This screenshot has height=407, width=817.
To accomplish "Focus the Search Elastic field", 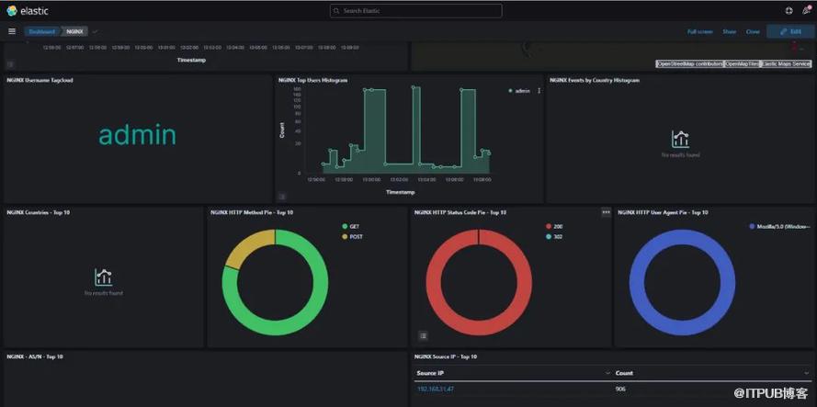I will pos(416,11).
